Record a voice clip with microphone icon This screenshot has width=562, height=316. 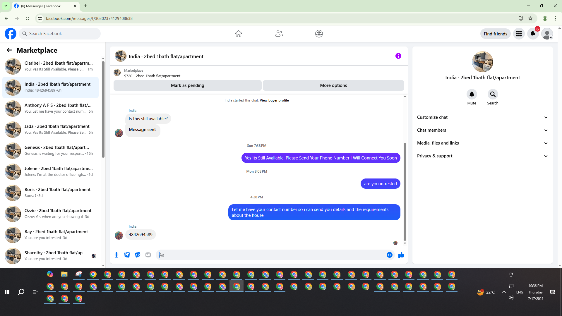[x=116, y=255]
